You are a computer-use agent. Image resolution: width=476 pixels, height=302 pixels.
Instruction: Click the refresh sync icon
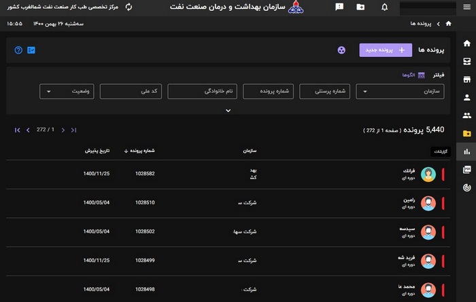point(129,7)
